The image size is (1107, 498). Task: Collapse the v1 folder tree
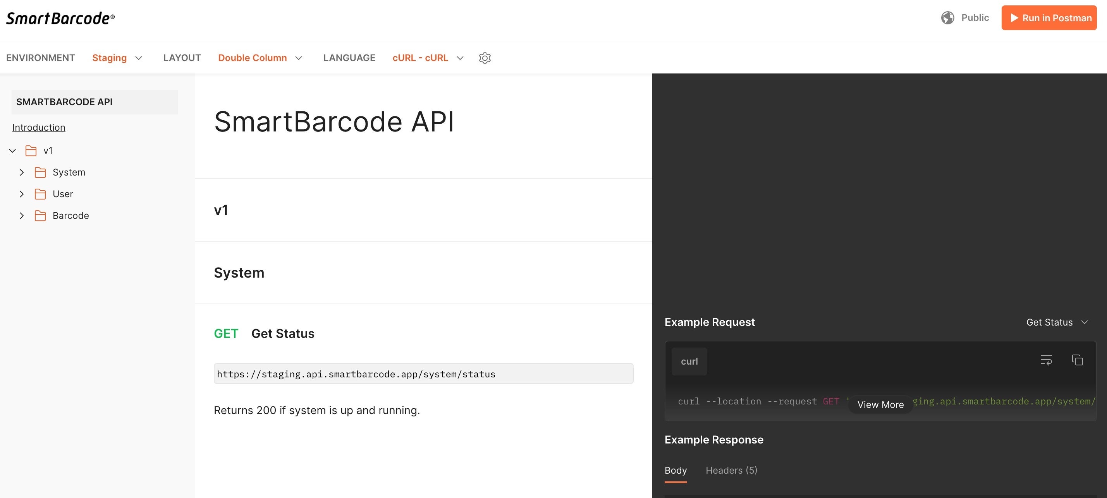pos(12,150)
